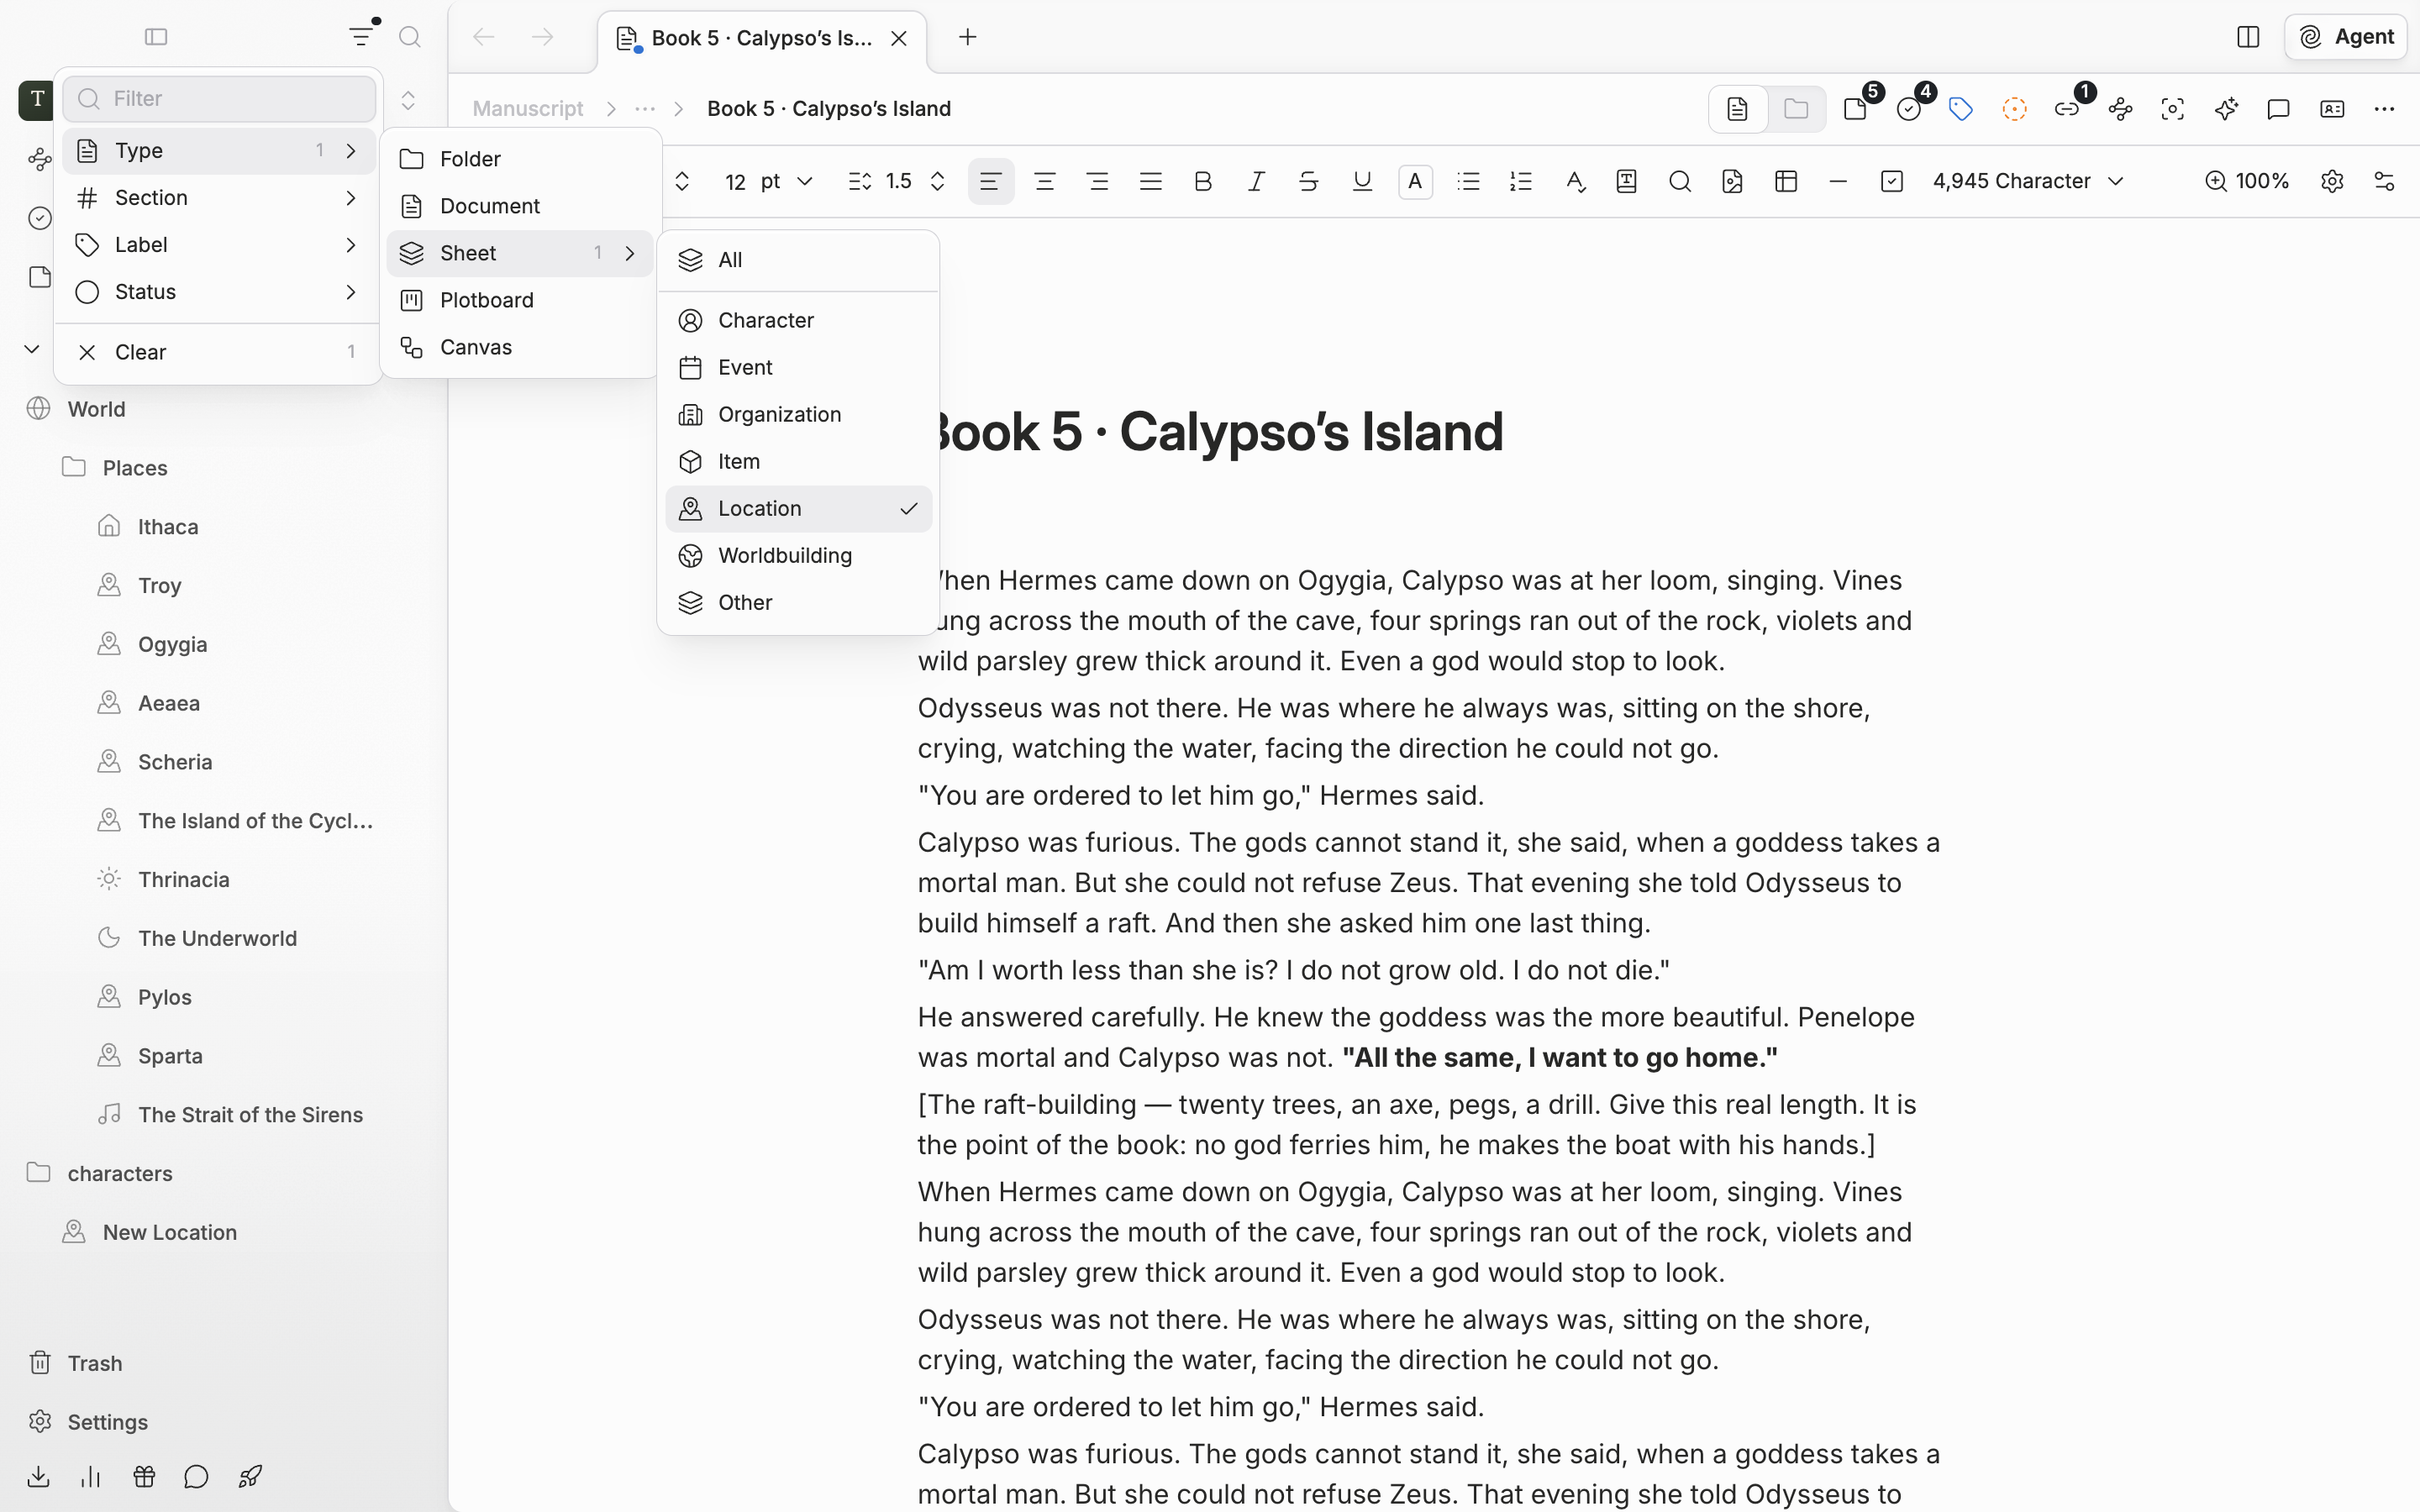Open the text color A swatch
Image resolution: width=2420 pixels, height=1512 pixels.
coord(1415,181)
